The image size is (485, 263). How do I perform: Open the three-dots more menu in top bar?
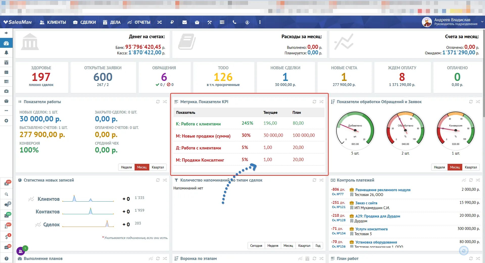click(260, 22)
